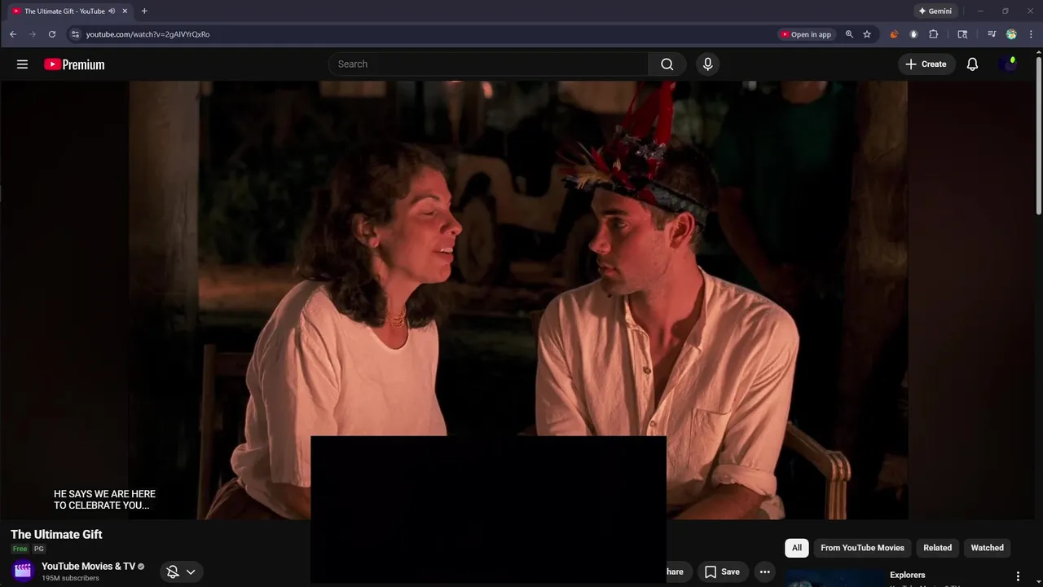Go back to previous page

(13, 34)
